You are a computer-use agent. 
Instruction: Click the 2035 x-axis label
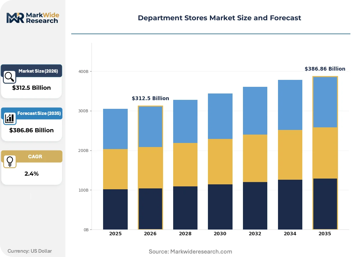tap(325, 234)
